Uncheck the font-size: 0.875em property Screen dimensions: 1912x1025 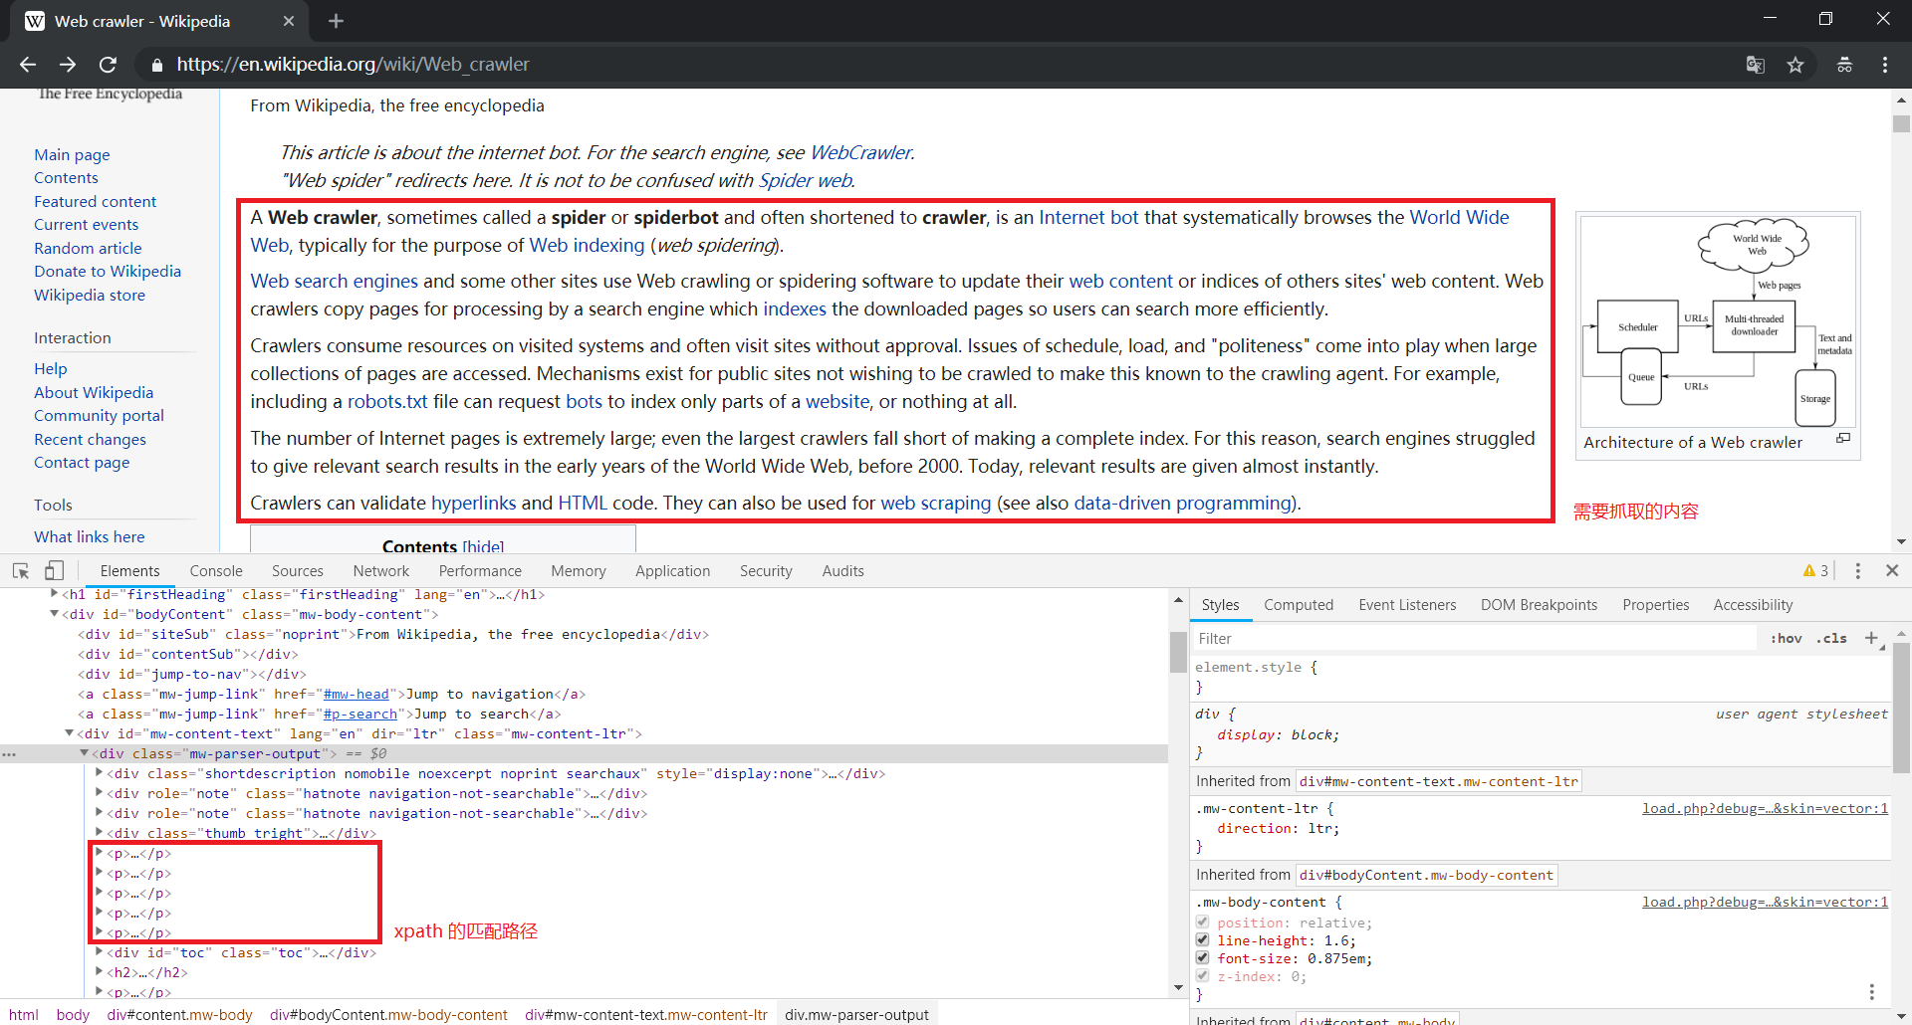[x=1202, y=958]
